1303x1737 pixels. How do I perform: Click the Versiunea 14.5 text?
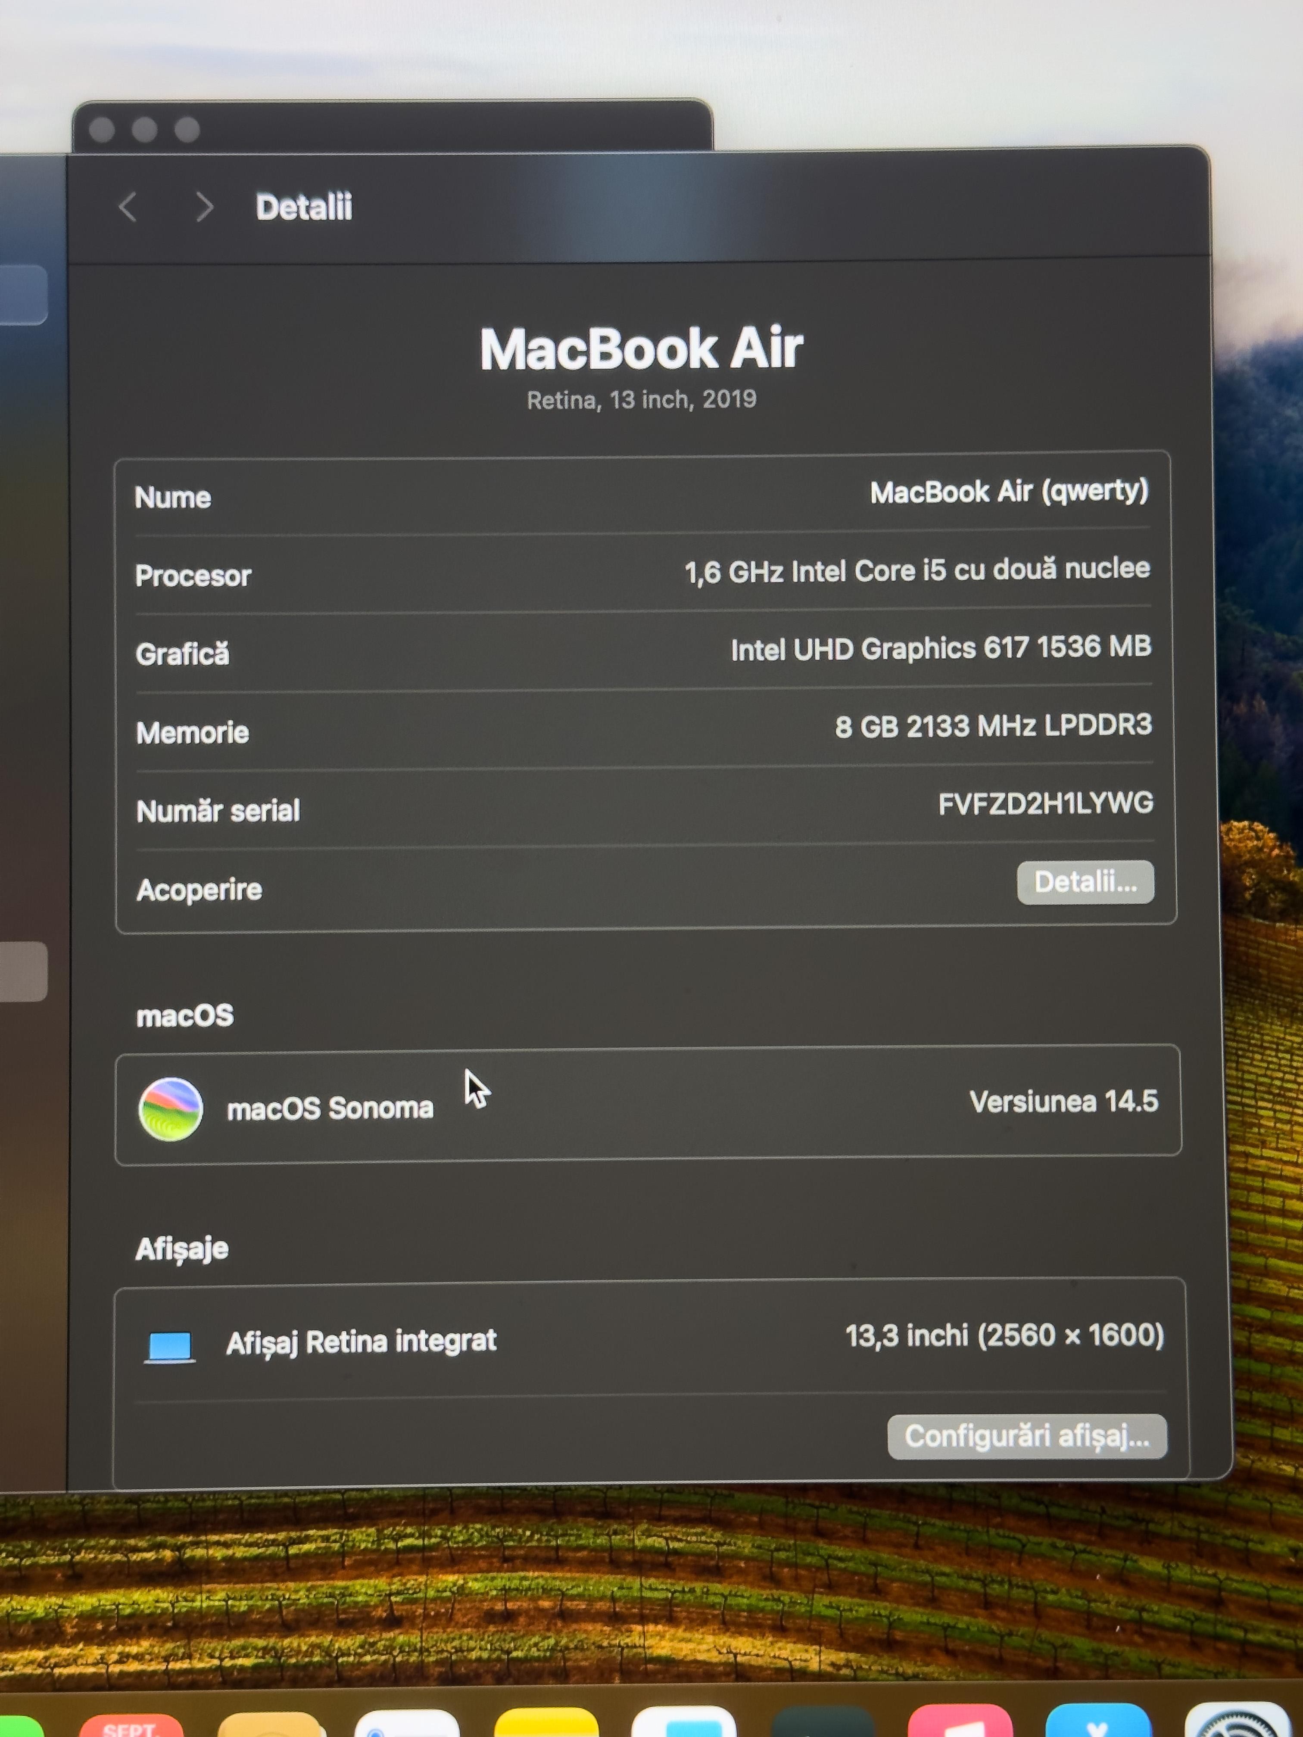[1063, 1102]
